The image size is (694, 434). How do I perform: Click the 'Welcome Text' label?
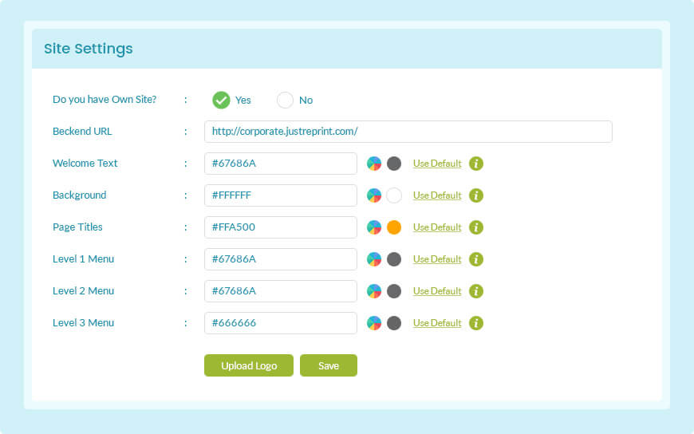85,164
